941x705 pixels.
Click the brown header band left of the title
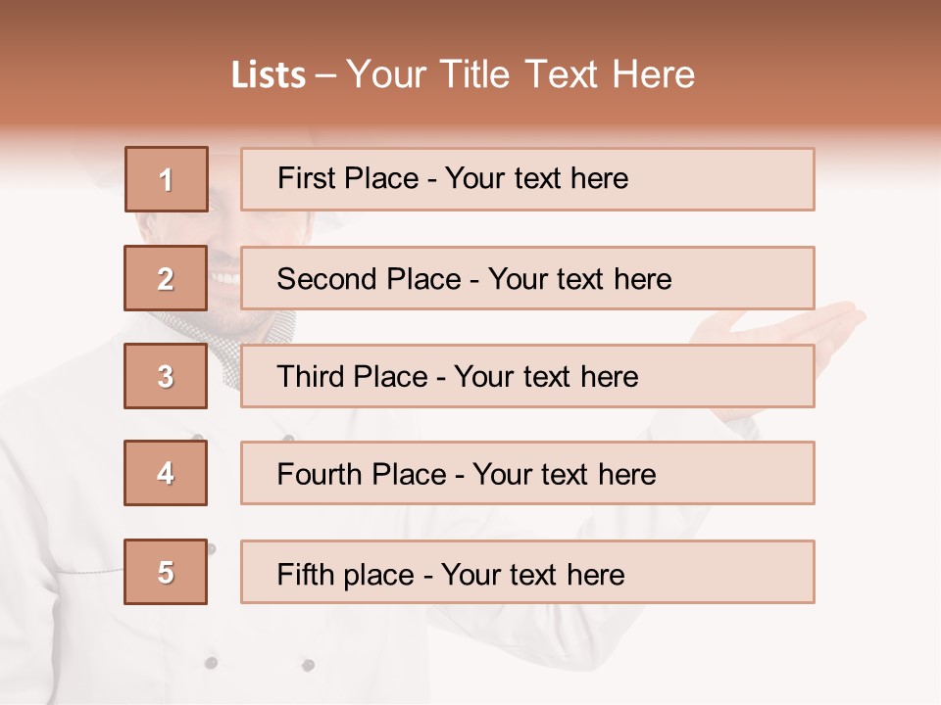108,73
